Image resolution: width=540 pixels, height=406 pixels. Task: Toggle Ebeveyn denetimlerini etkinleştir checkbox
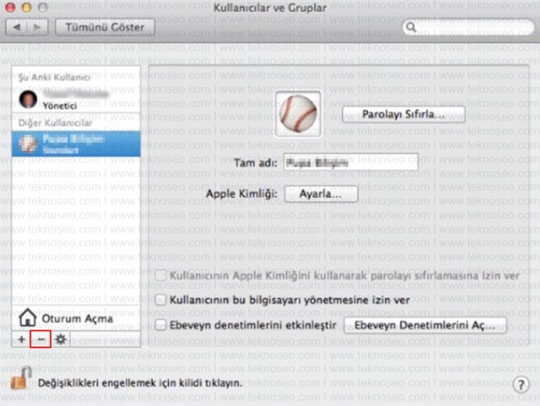[160, 325]
